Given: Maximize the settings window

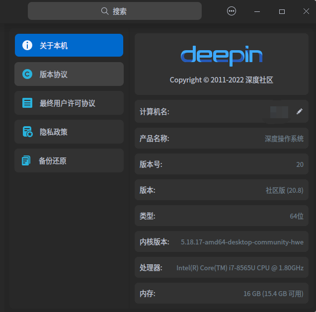Looking at the screenshot, I should pyautogui.click(x=282, y=11).
